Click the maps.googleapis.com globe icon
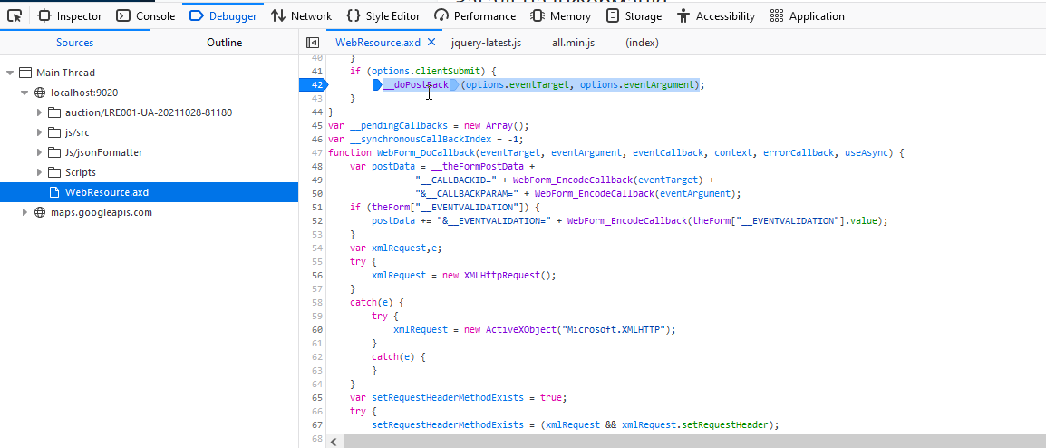The image size is (1046, 448). [40, 212]
